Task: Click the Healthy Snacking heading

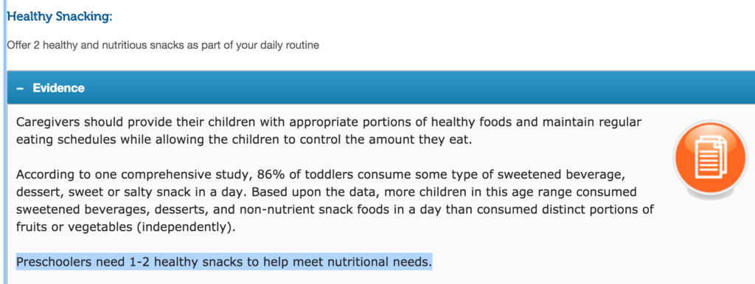Action: click(60, 16)
